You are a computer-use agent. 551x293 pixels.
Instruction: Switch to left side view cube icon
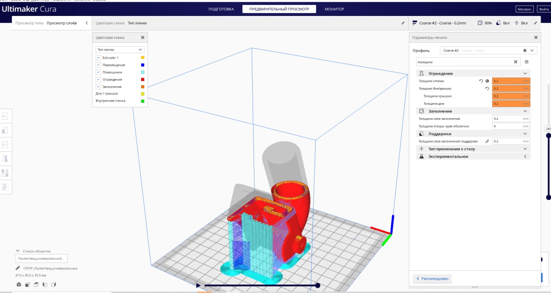45,284
